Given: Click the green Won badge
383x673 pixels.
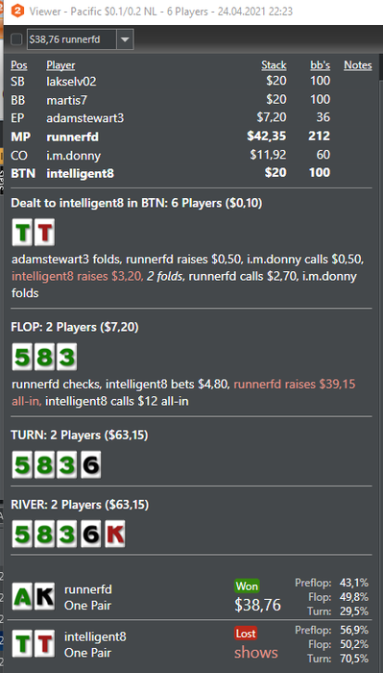Looking at the screenshot, I should [248, 586].
